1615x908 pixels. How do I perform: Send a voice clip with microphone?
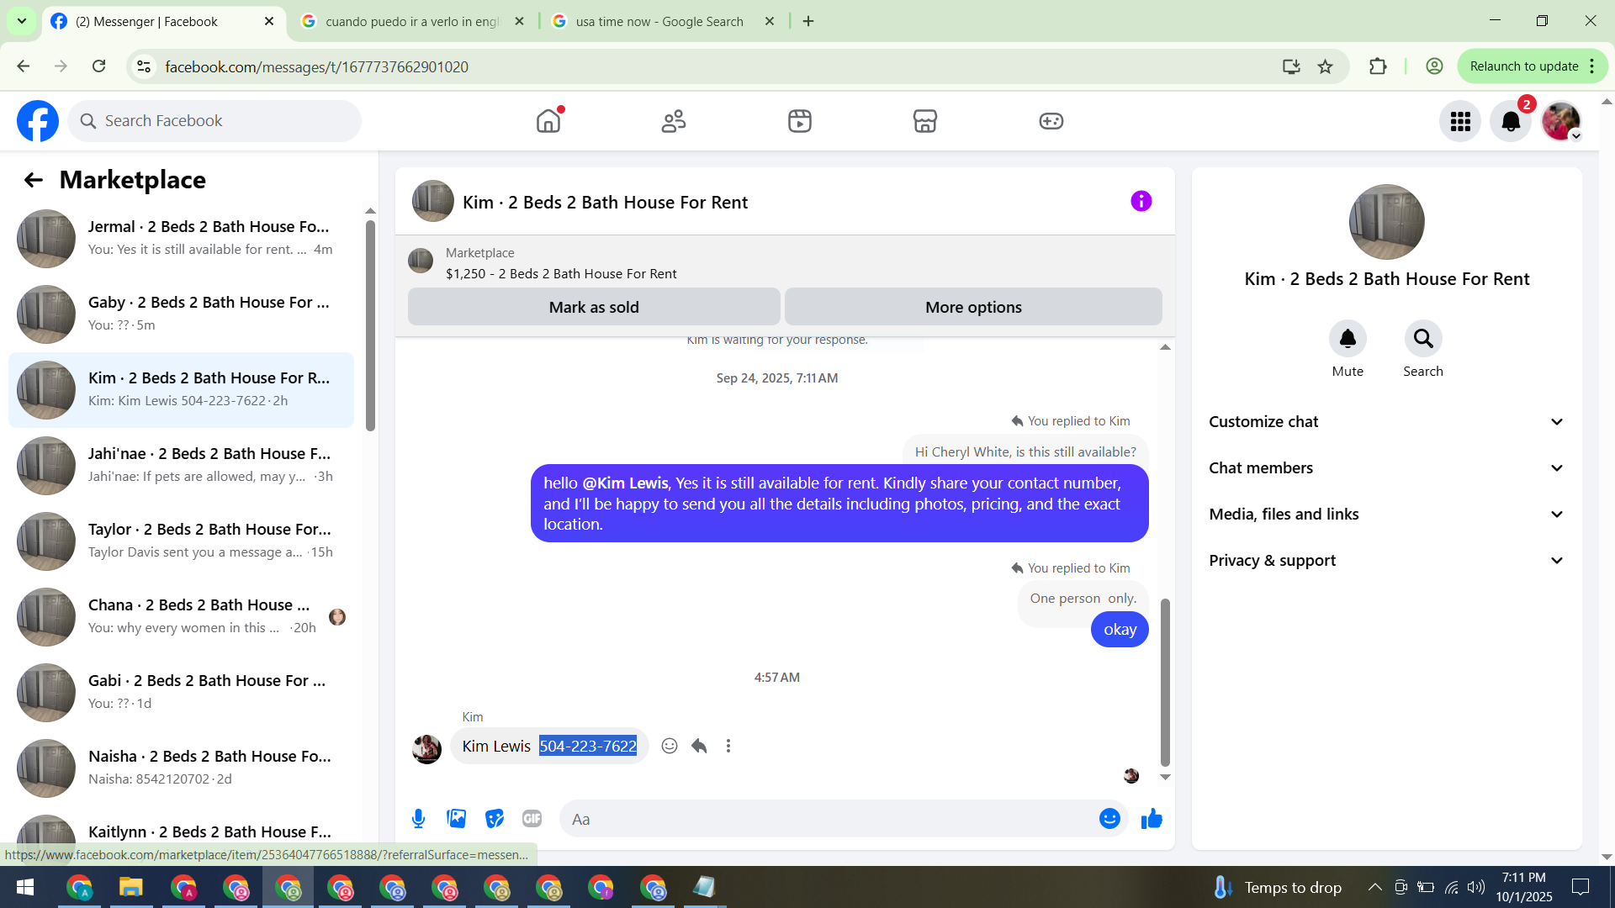[418, 819]
